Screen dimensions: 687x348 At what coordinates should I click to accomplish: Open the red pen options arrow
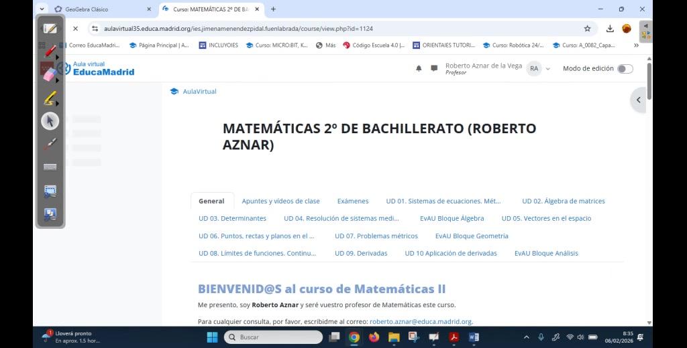[58, 58]
